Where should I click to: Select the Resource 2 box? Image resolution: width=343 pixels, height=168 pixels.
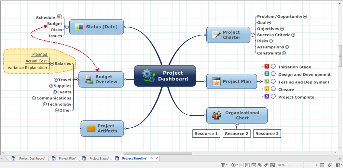237,134
